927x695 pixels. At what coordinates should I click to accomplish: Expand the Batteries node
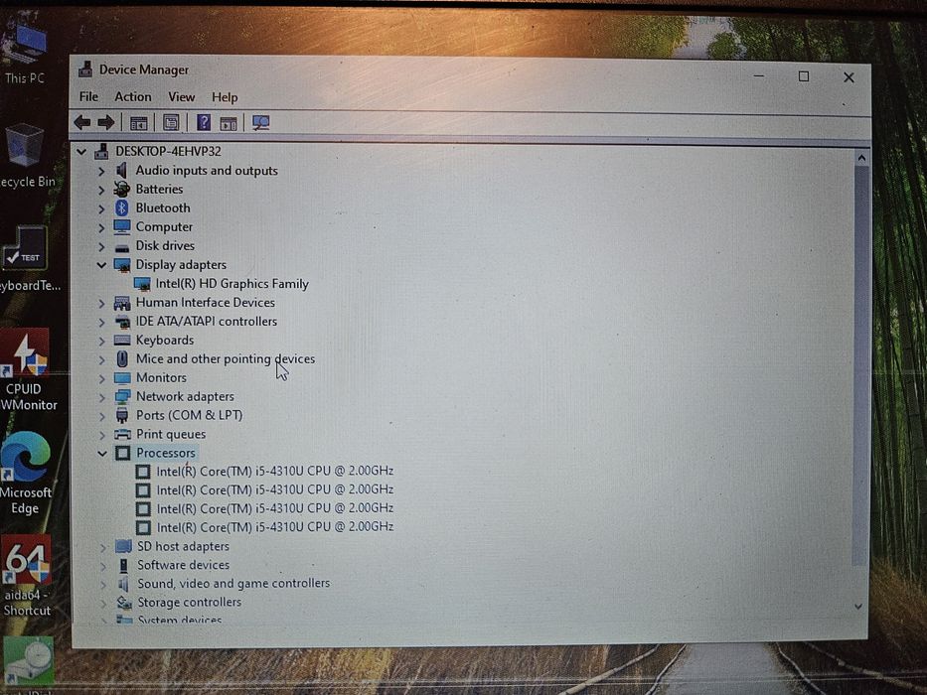tap(101, 190)
